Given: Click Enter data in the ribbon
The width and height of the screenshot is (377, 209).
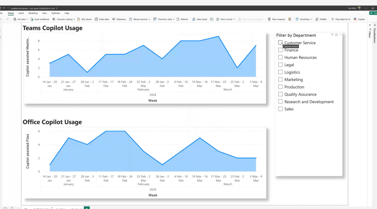Looking at the screenshot, I should point(102,19).
